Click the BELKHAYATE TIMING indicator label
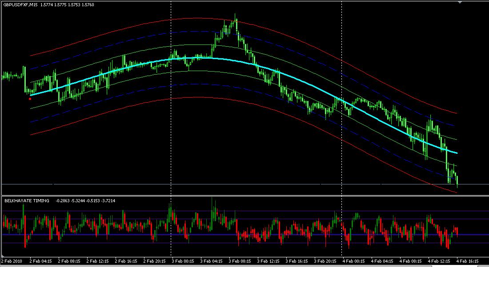 point(27,201)
